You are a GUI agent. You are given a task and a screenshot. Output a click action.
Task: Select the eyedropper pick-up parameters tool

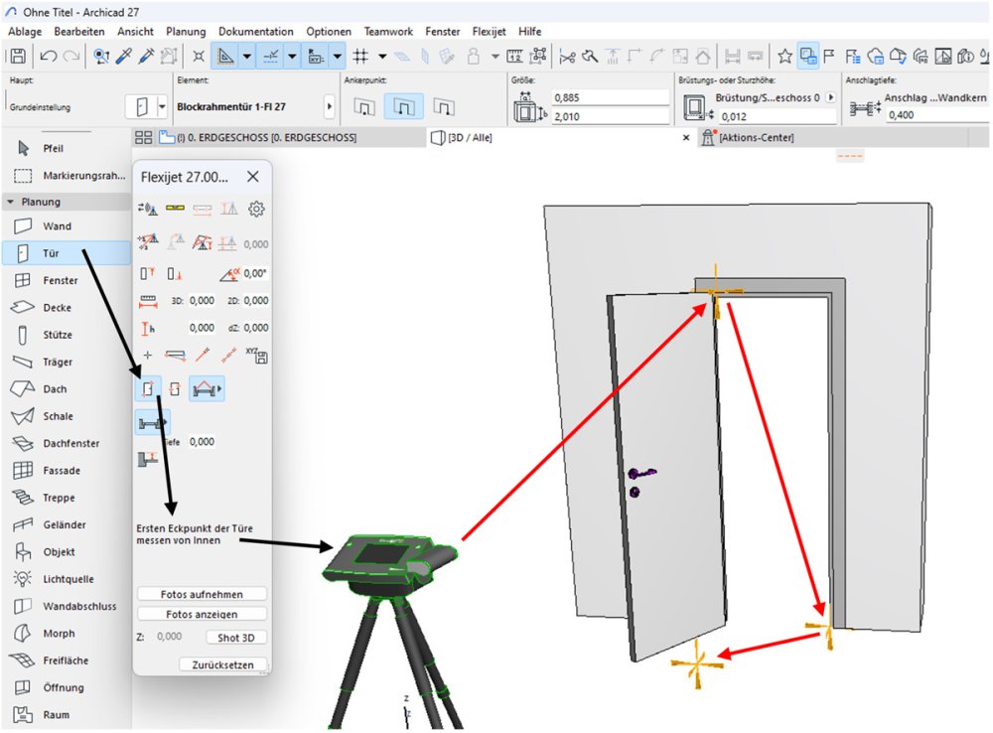pos(123,57)
